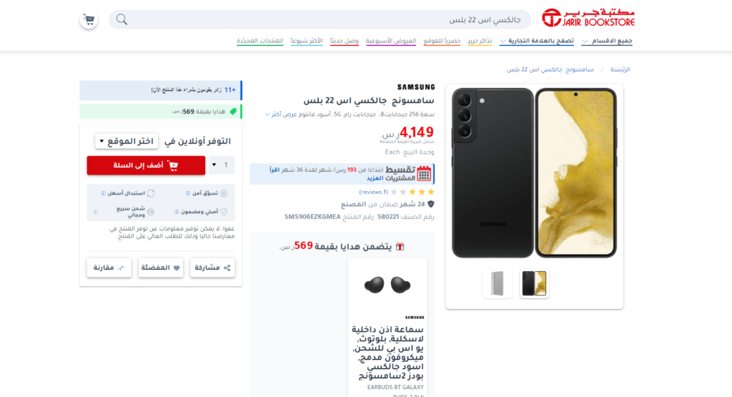This screenshot has width=732, height=397.
Task: Add product to المفضلة favorites
Action: [x=161, y=268]
